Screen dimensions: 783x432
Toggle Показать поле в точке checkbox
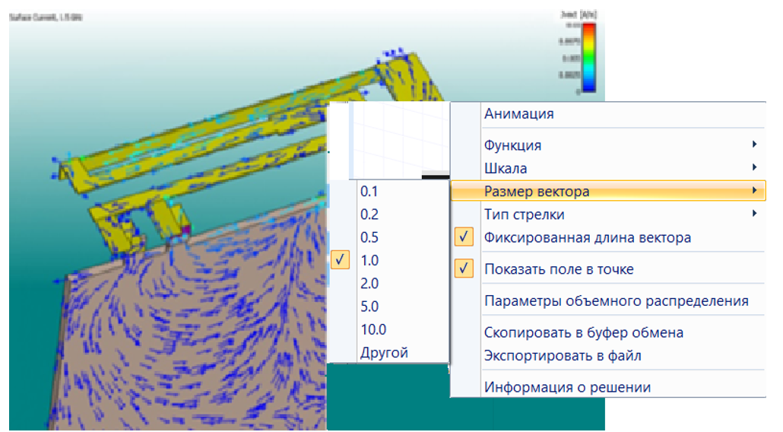tap(559, 269)
